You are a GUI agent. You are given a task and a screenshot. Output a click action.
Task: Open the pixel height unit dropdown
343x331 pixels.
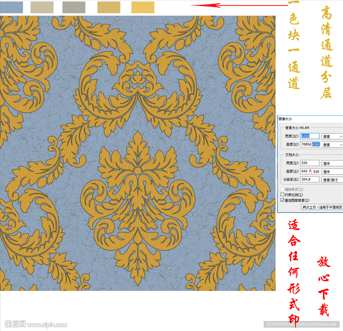point(332,145)
